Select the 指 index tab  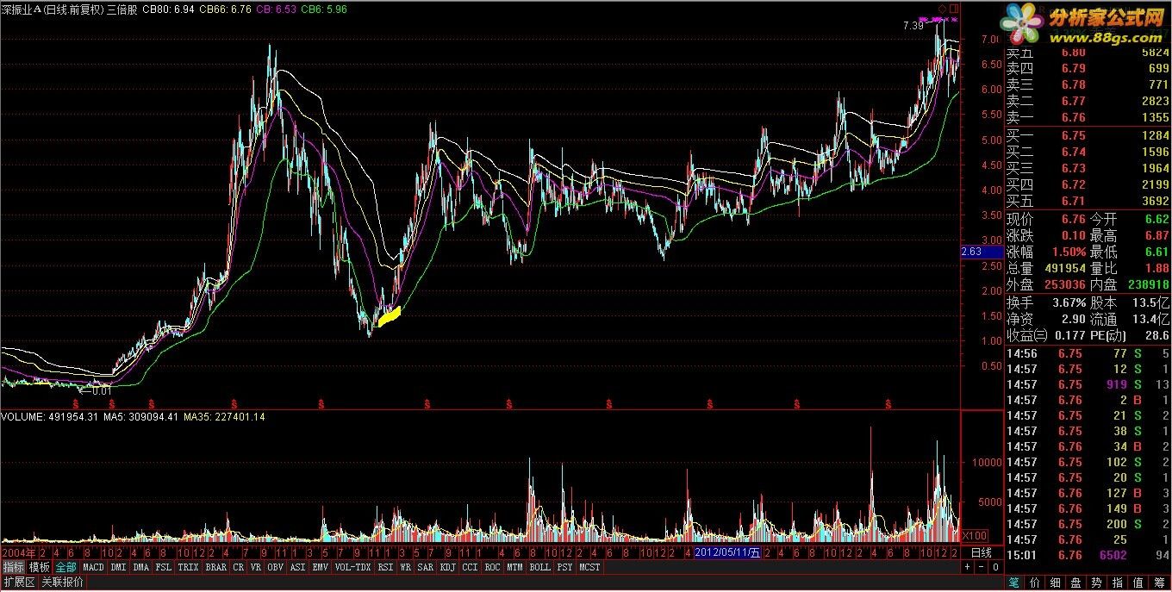[1118, 583]
